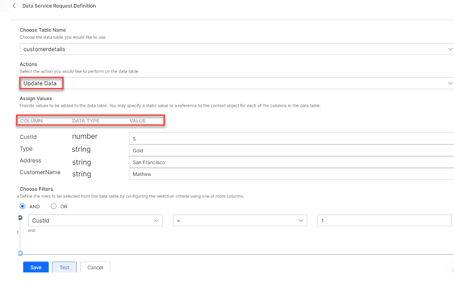
Task: Add a new filter condition
Action: (20, 253)
